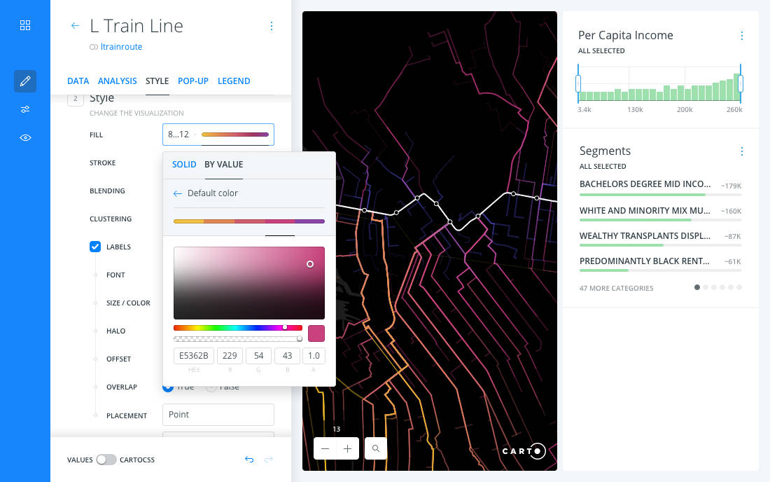Open the dashboard grid icon at top left

tap(24, 25)
